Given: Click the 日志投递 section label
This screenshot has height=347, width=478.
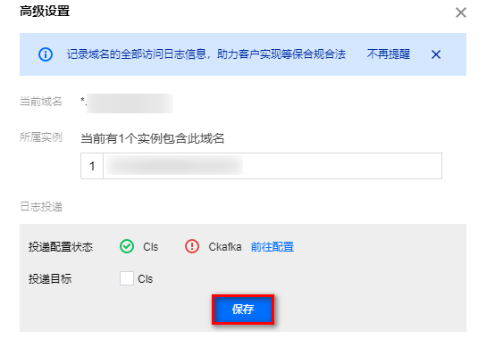Looking at the screenshot, I should [x=41, y=207].
